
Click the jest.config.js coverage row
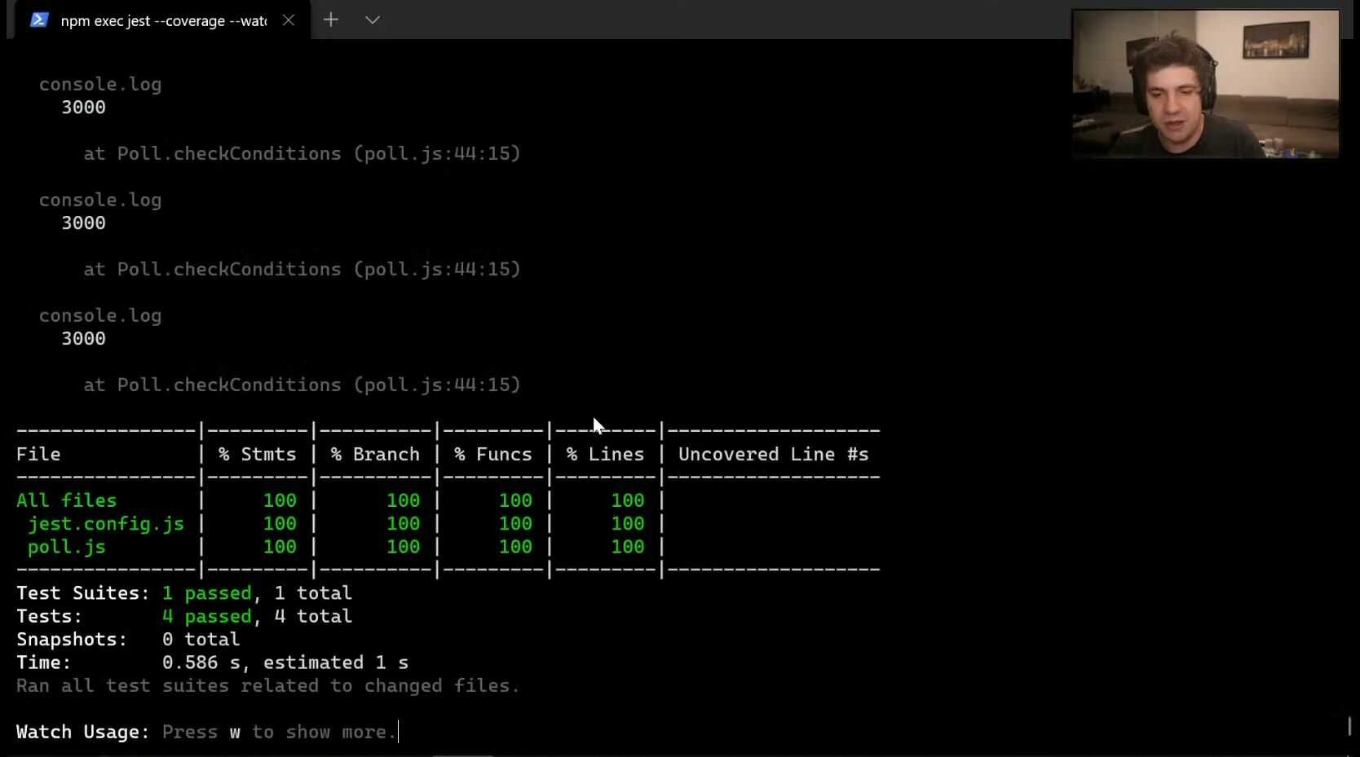[x=340, y=523]
